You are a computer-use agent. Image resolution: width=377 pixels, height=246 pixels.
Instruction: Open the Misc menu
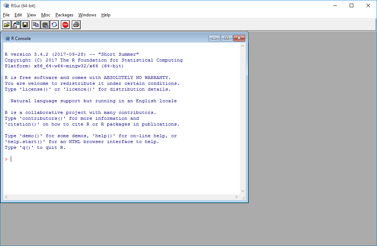click(x=46, y=15)
